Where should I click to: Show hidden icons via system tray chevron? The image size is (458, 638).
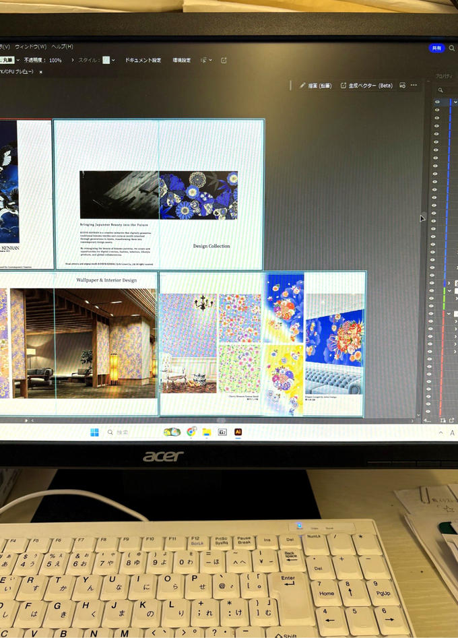[441, 433]
